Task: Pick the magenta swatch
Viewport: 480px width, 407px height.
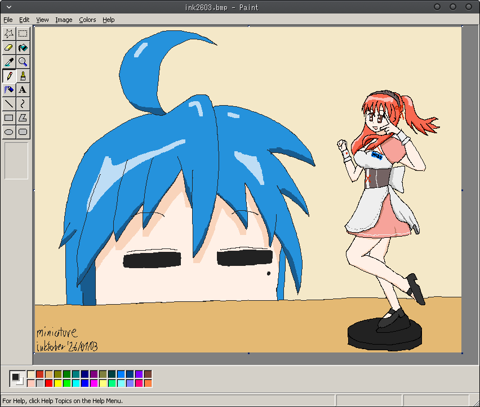Action: pyautogui.click(x=94, y=383)
